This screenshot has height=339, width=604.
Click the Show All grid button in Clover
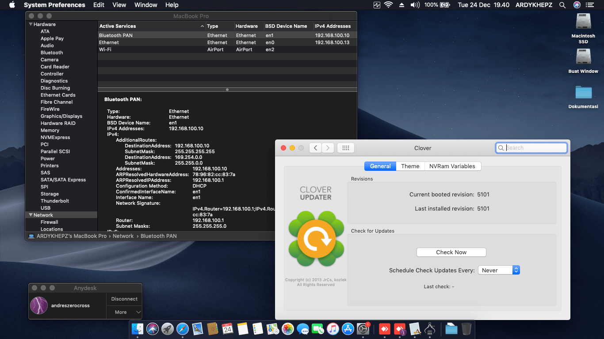(346, 148)
